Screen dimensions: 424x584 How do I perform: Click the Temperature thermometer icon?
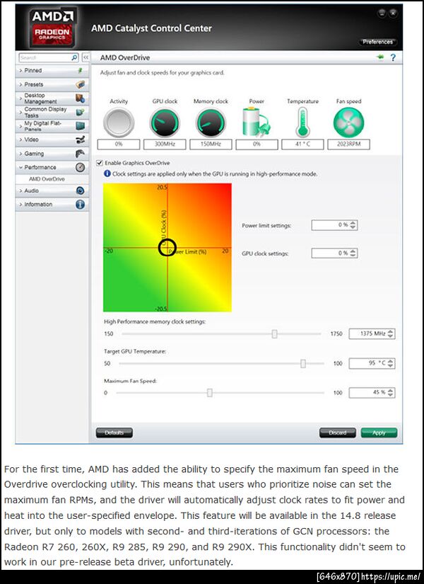[302, 122]
